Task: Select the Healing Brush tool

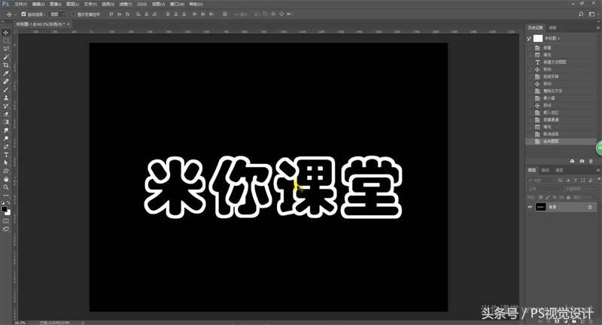Action: (x=6, y=81)
